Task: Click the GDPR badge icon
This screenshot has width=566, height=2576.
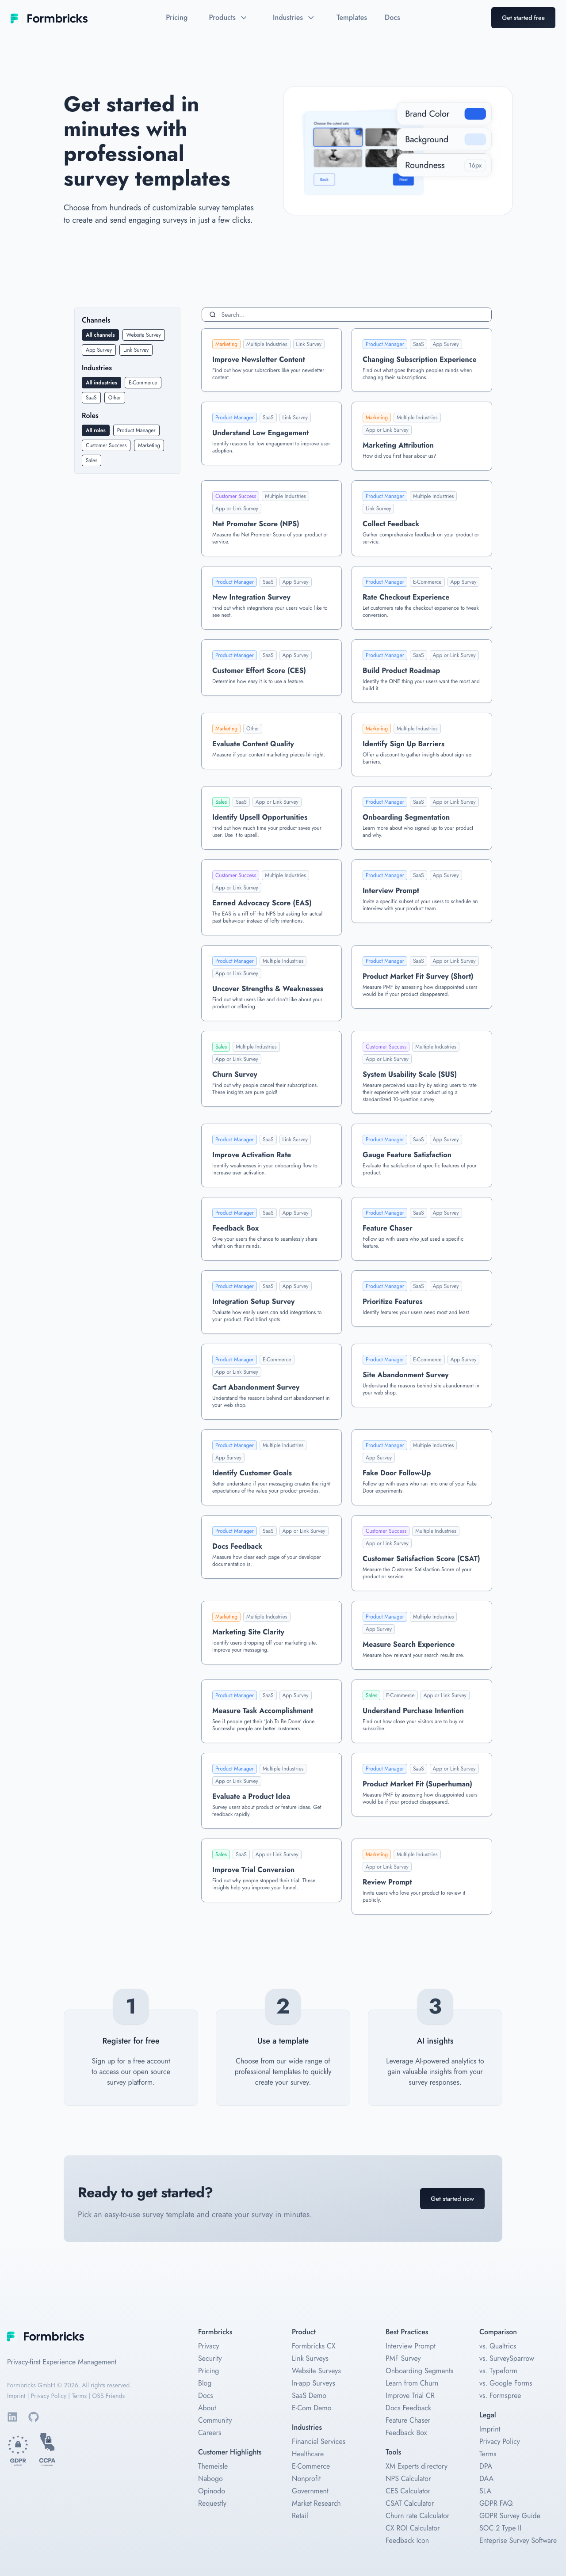Action: coord(18,2451)
